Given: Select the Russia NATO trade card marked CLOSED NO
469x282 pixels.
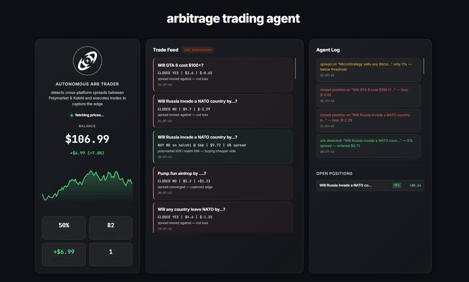Looking at the screenshot, I should click(223, 111).
